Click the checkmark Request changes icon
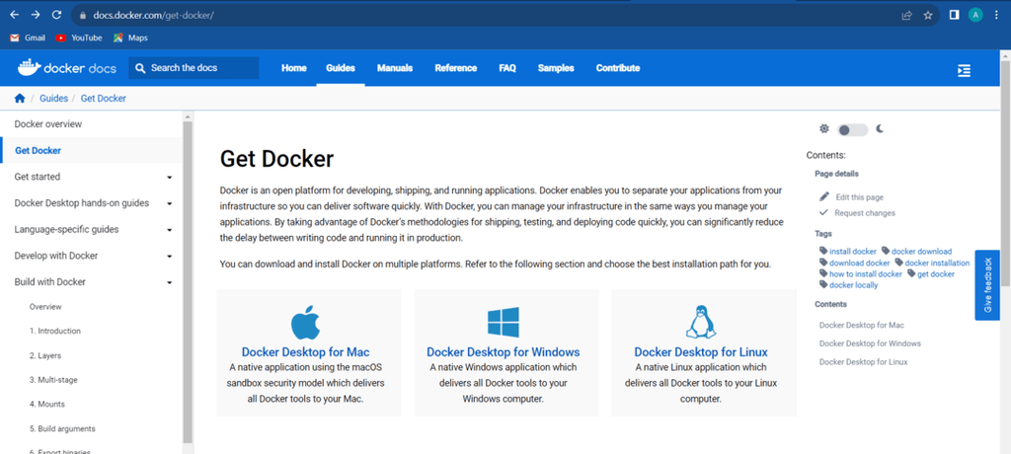This screenshot has height=454, width=1011. (x=823, y=212)
